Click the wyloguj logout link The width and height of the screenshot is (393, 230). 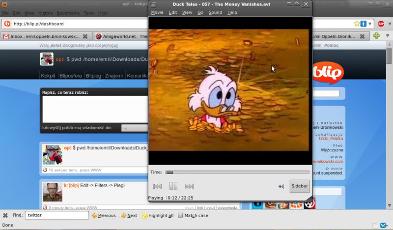(110, 45)
